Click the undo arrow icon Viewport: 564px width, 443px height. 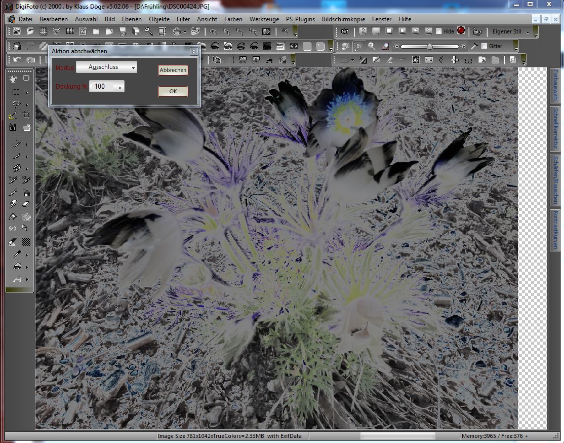17,60
